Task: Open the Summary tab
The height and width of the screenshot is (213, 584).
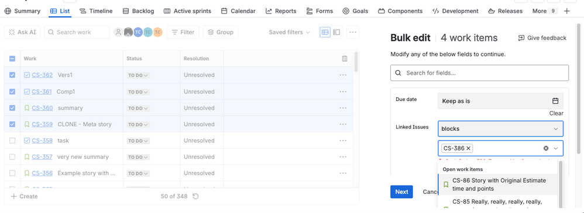Action: pyautogui.click(x=22, y=11)
